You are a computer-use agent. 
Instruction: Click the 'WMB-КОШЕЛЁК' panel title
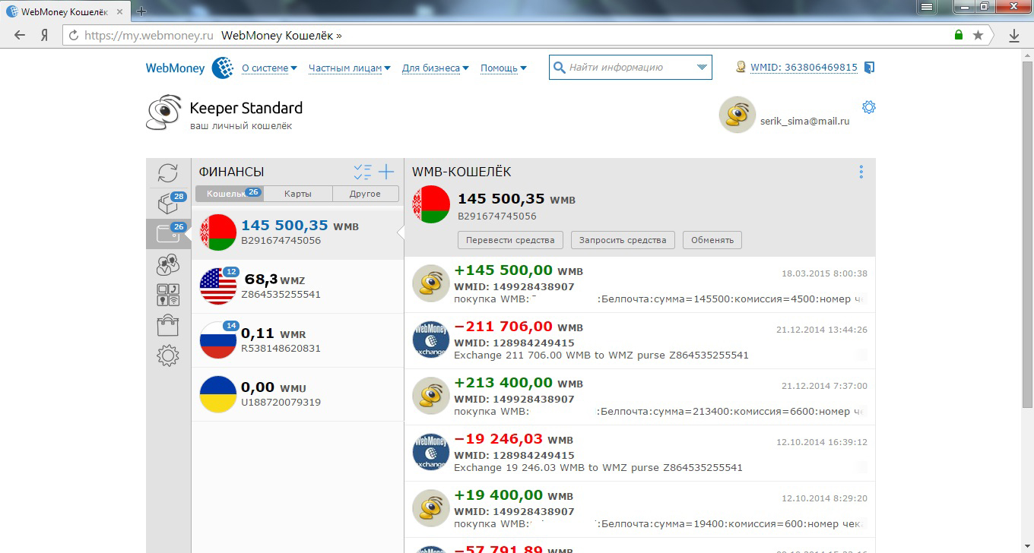(x=461, y=172)
